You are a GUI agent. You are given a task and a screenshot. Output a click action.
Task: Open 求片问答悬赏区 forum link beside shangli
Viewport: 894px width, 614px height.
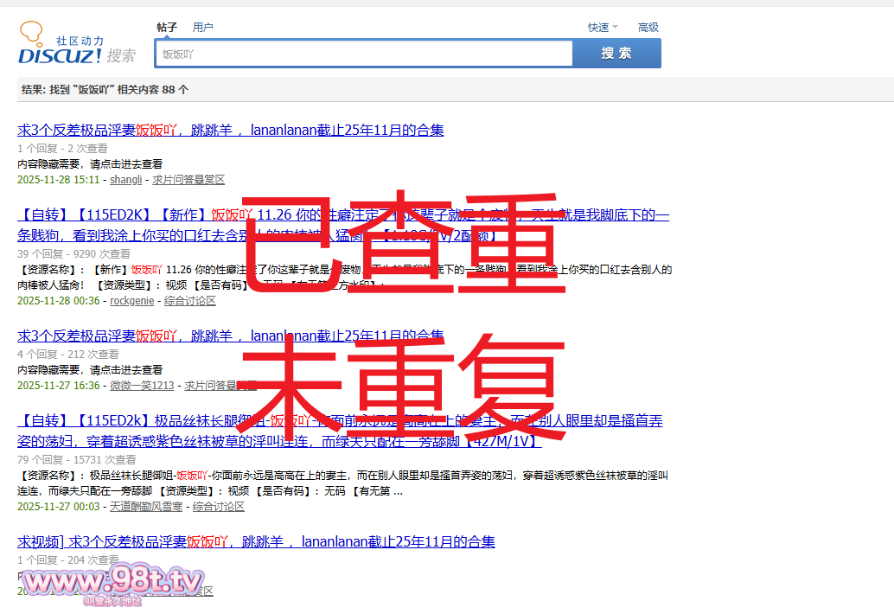click(x=188, y=180)
